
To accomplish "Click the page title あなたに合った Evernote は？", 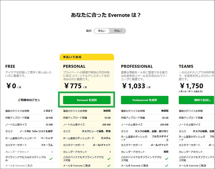I will pos(106,15).
